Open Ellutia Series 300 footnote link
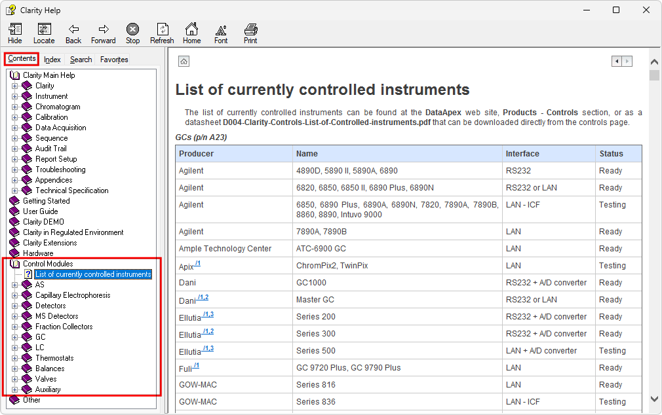Image resolution: width=662 pixels, height=415 pixels. pos(208,331)
